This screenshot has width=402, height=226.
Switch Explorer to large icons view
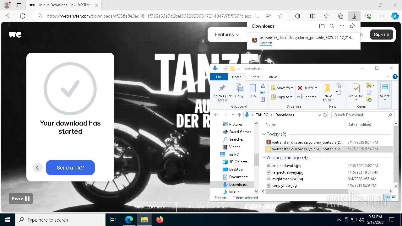point(394,197)
